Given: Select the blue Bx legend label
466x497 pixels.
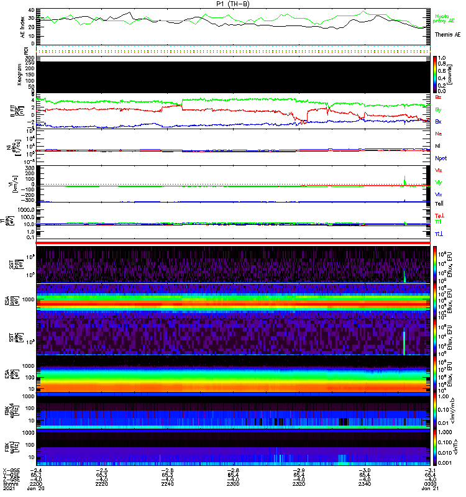Looking at the screenshot, I should [x=438, y=121].
